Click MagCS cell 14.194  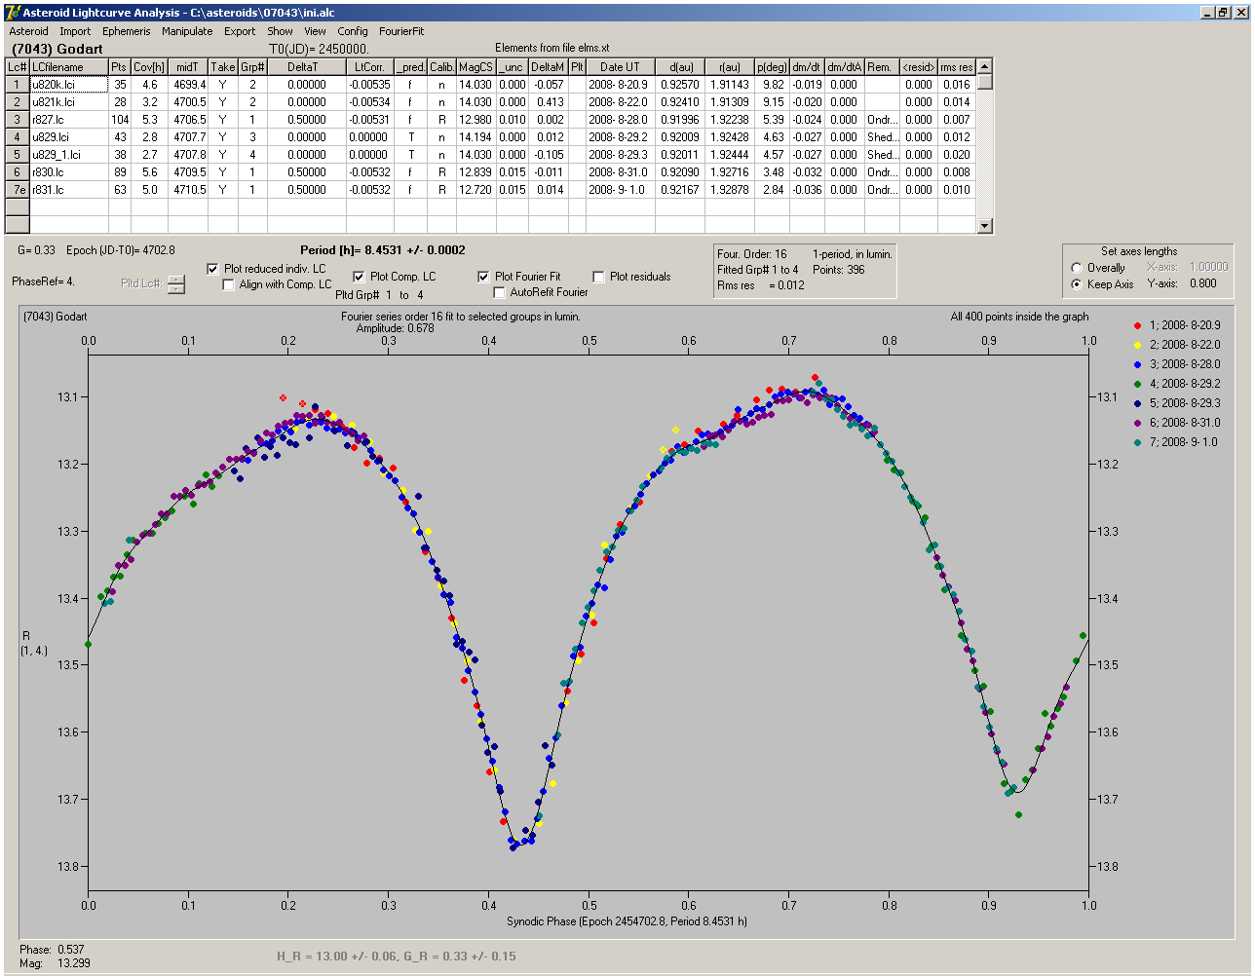point(475,137)
